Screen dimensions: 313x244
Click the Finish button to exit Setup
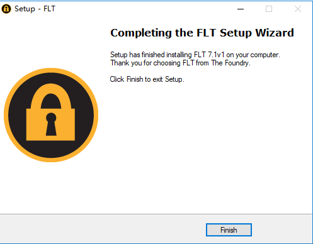pos(229,230)
